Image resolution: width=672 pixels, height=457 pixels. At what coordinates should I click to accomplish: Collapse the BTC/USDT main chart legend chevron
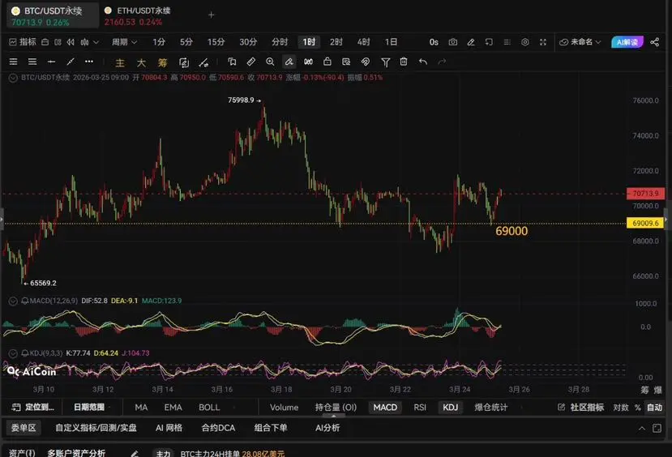pos(13,78)
